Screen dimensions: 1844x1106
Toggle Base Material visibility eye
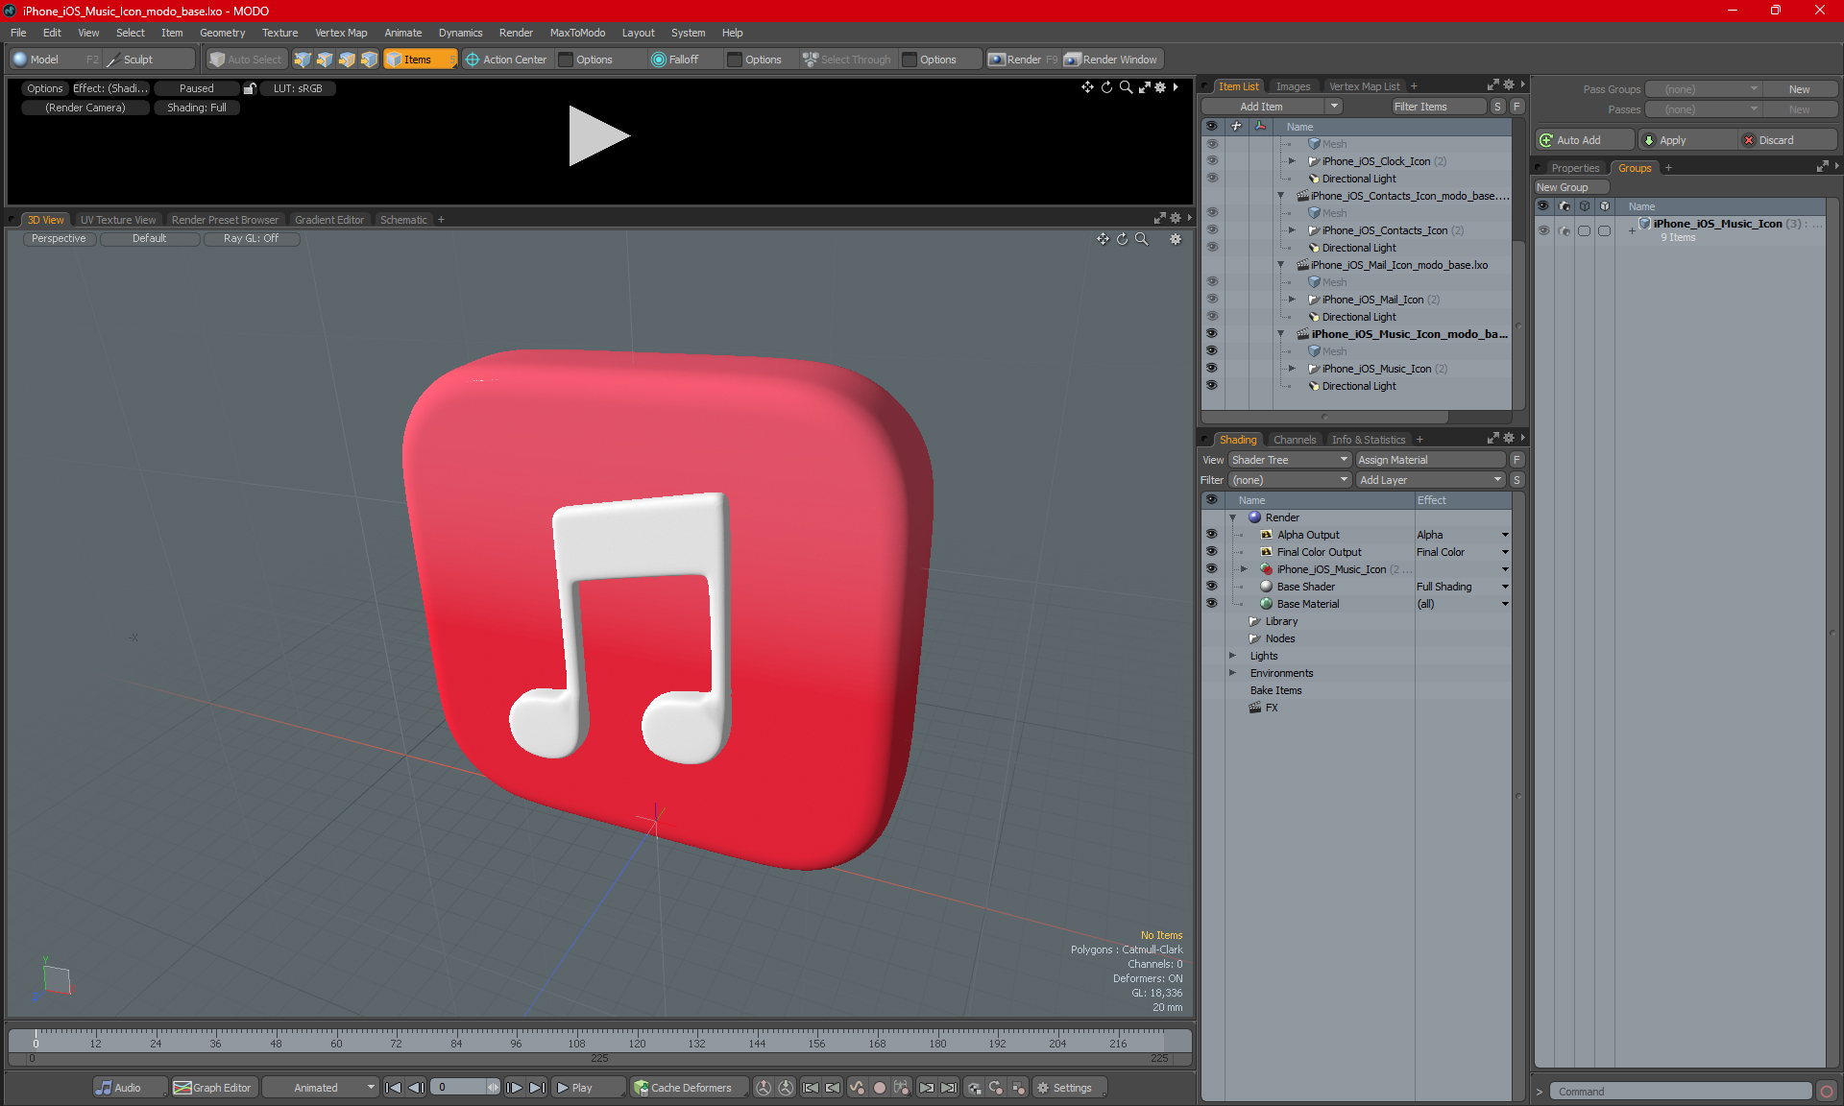(x=1211, y=604)
